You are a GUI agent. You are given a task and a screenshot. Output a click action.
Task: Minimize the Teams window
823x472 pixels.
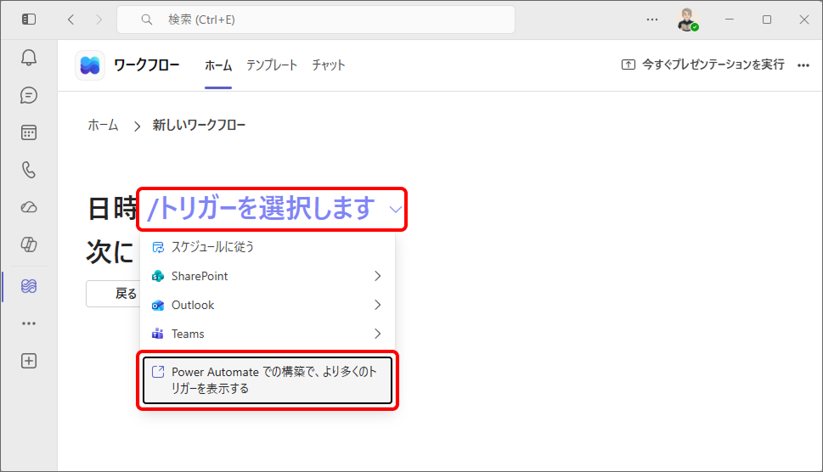729,20
